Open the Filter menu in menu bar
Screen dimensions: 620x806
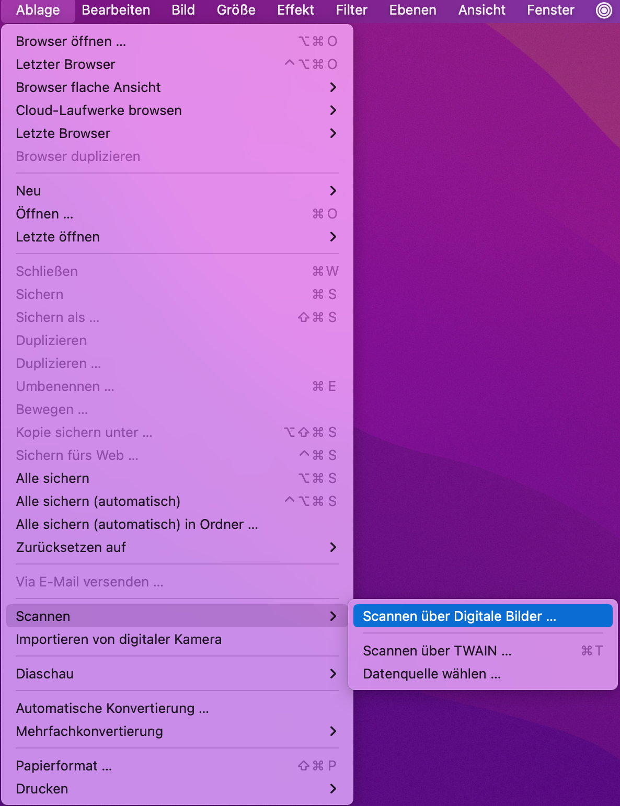pos(351,10)
